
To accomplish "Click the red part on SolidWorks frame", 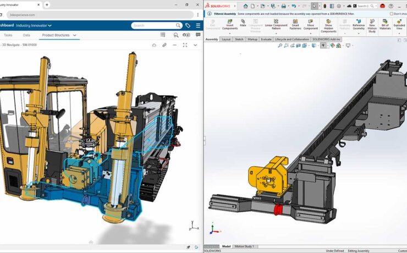I will (x=278, y=210).
